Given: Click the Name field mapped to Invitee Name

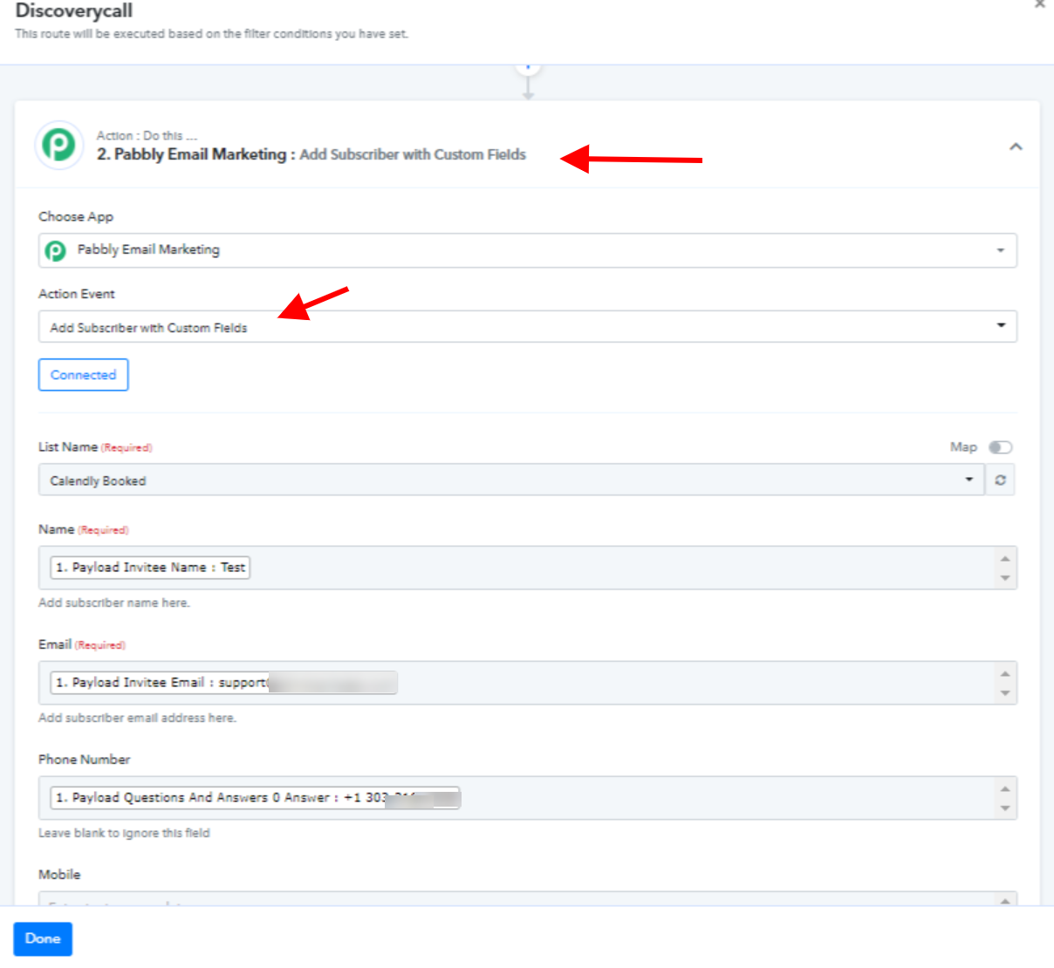Looking at the screenshot, I should pyautogui.click(x=527, y=568).
